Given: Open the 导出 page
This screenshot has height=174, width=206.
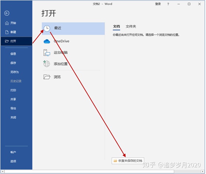Looking at the screenshot, I should pyautogui.click(x=16, y=108).
